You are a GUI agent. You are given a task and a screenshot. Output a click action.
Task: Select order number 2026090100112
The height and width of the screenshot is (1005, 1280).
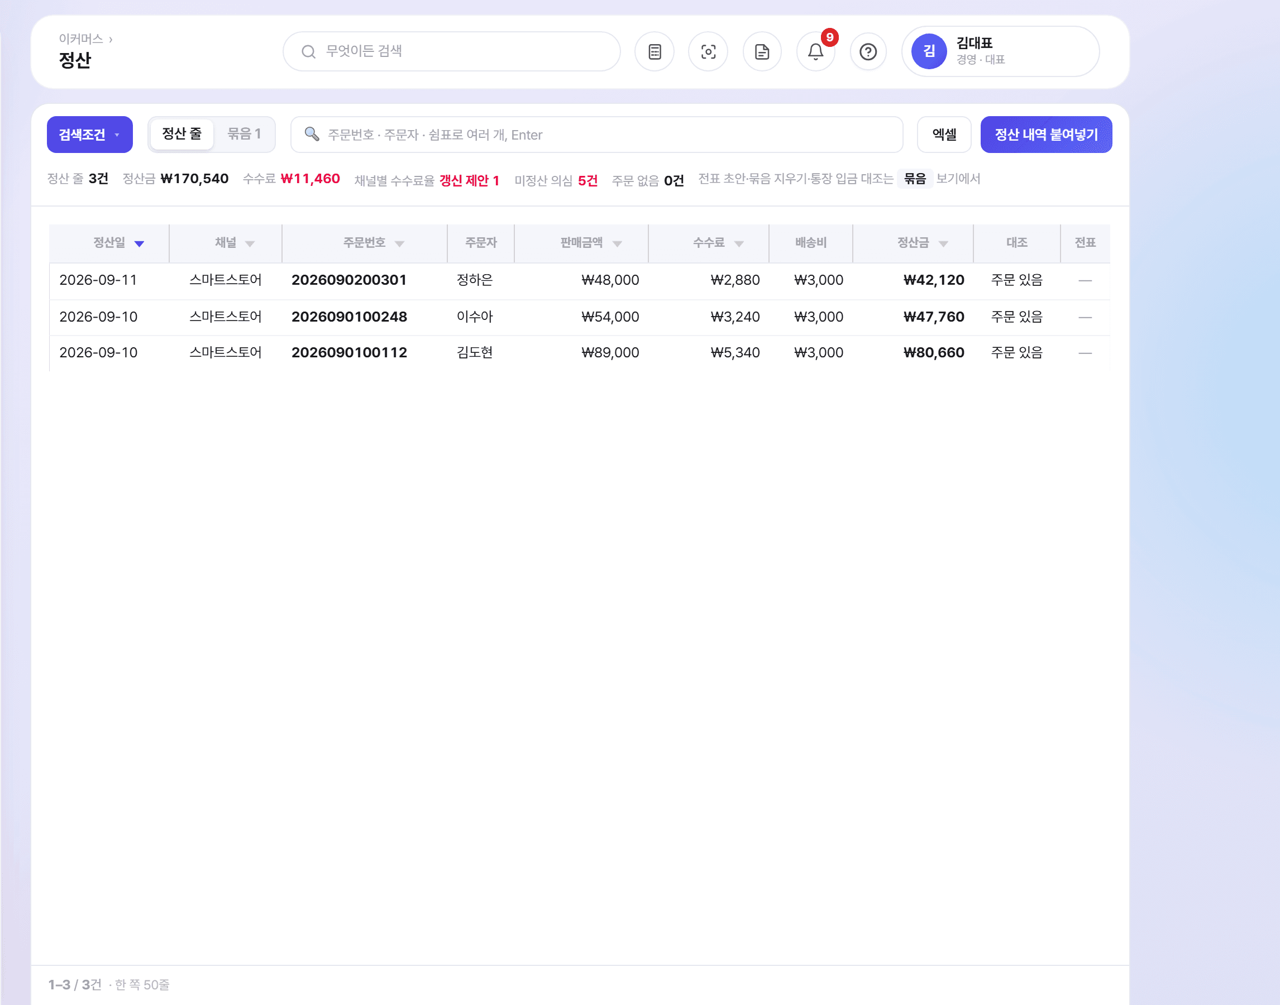click(349, 352)
